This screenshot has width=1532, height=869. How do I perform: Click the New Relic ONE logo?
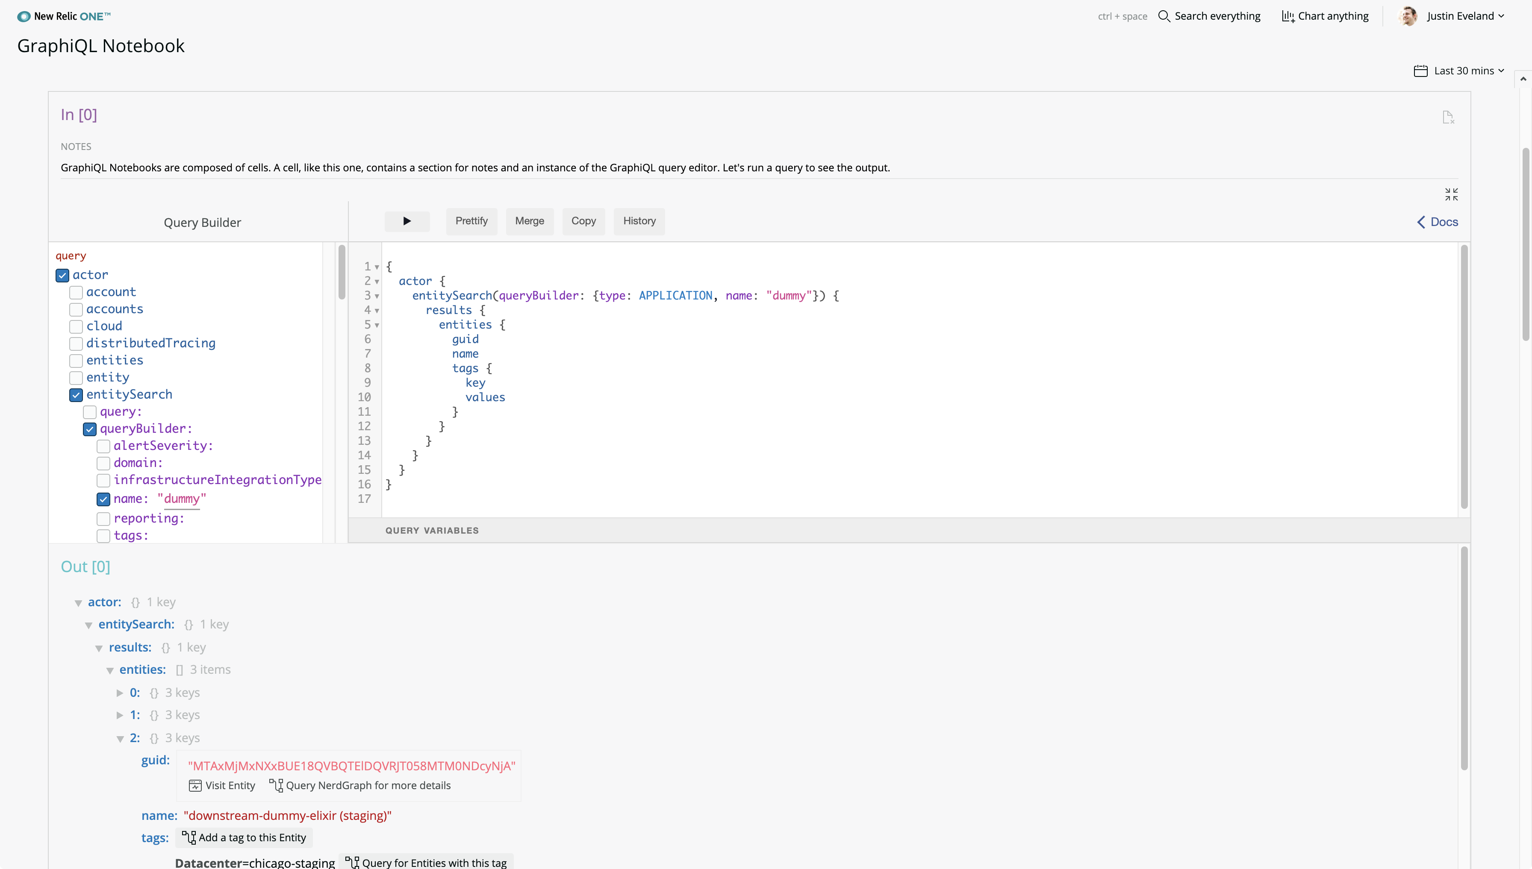click(x=64, y=16)
